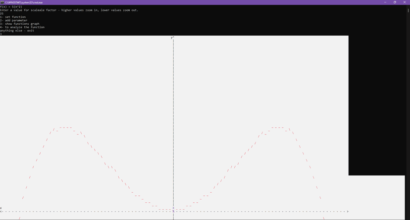Viewport: 410px width, 220px height.
Task: Click the vertical scrollbar thumb
Action: coord(408,10)
